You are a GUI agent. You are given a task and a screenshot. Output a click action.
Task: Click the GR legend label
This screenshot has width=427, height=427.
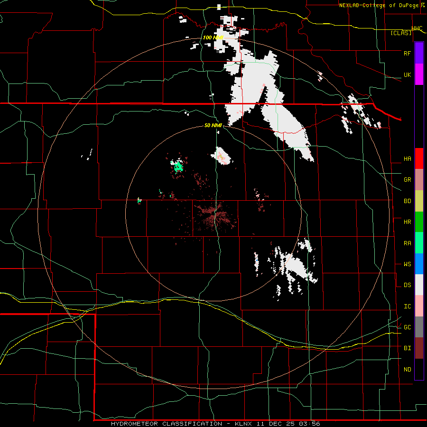point(407,180)
